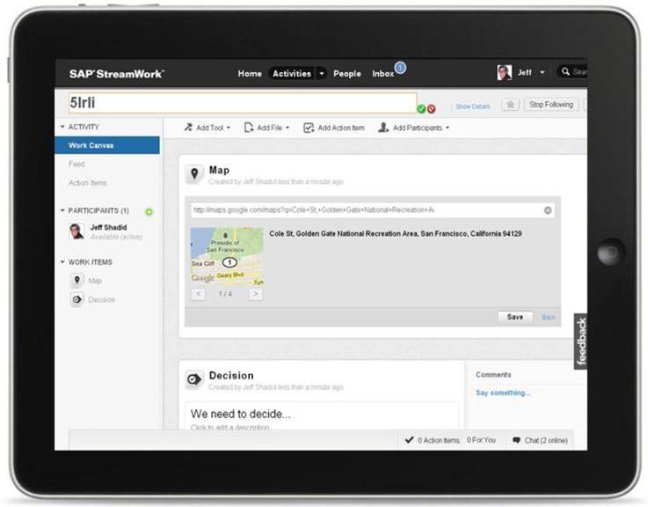This screenshot has width=648, height=507.
Task: Open Map entry in Work Items list
Action: 95,281
